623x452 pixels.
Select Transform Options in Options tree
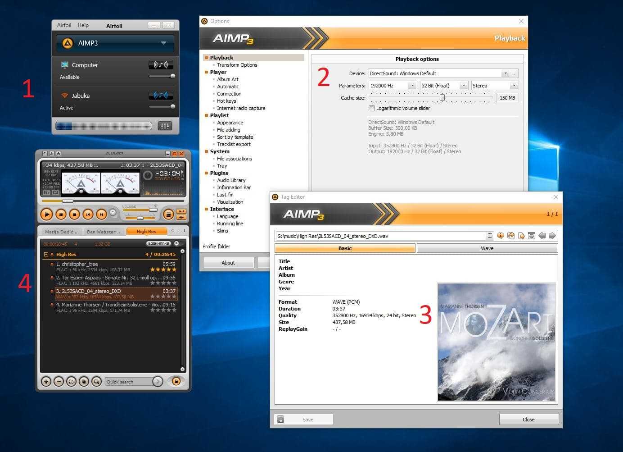click(237, 65)
